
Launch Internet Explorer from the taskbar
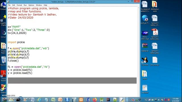[x=39, y=99]
